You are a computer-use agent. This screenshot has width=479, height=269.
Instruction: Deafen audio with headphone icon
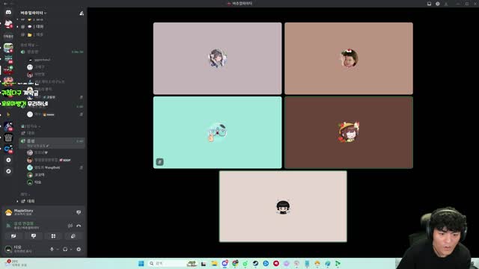click(65, 249)
